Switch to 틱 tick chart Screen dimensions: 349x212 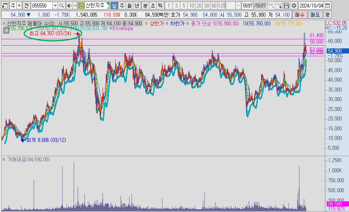click(160, 6)
